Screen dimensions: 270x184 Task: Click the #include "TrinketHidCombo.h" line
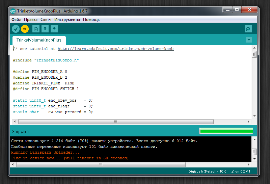click(x=46, y=60)
